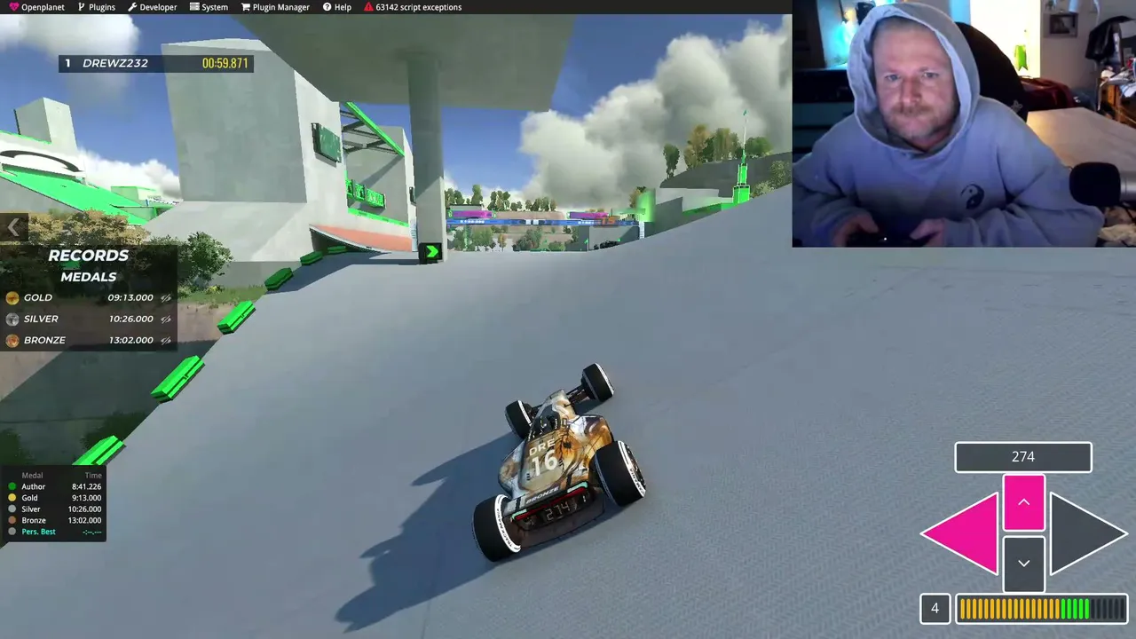Click the green Author medal dot
Screen dimensions: 1136x639
(x=12, y=486)
